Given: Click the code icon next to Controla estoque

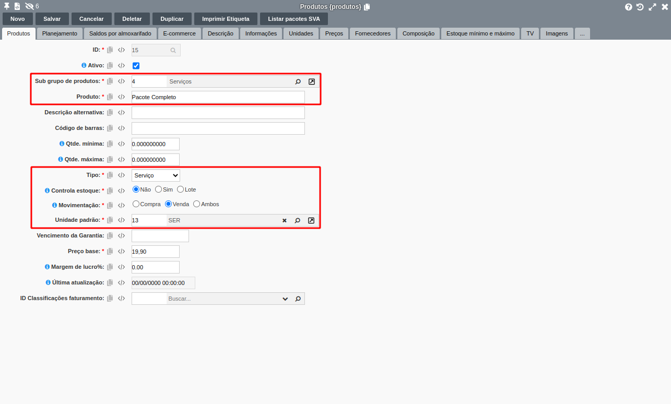Looking at the screenshot, I should pos(121,191).
